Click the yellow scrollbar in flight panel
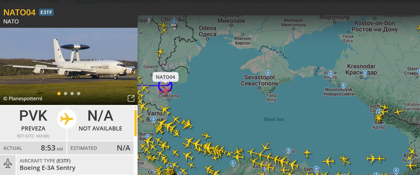This screenshot has width=420, height=175. (x=135, y=123)
